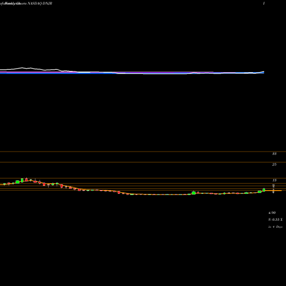The image size is (286, 286).
Task: Click the green candle at the early price peak
Action: click(x=22, y=180)
